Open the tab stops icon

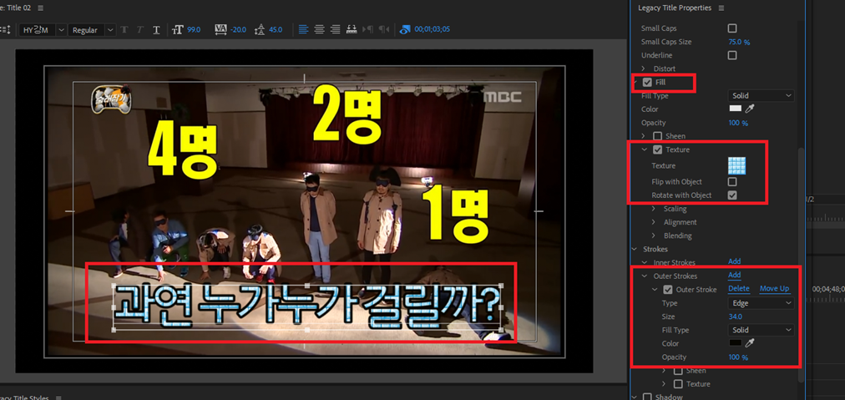point(352,29)
